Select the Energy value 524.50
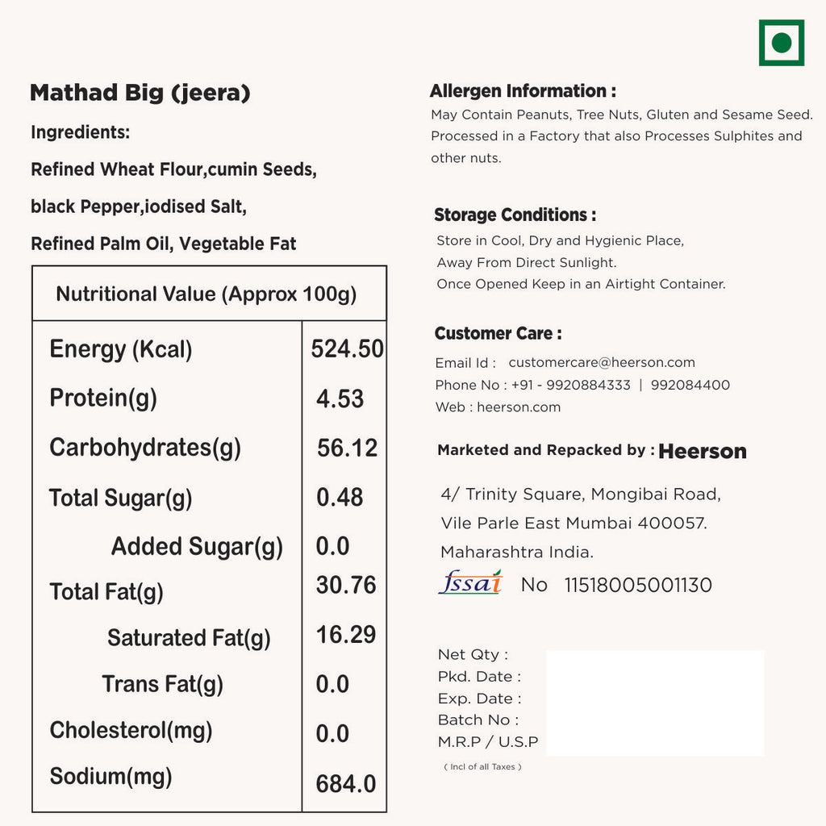The height and width of the screenshot is (826, 826). (347, 349)
